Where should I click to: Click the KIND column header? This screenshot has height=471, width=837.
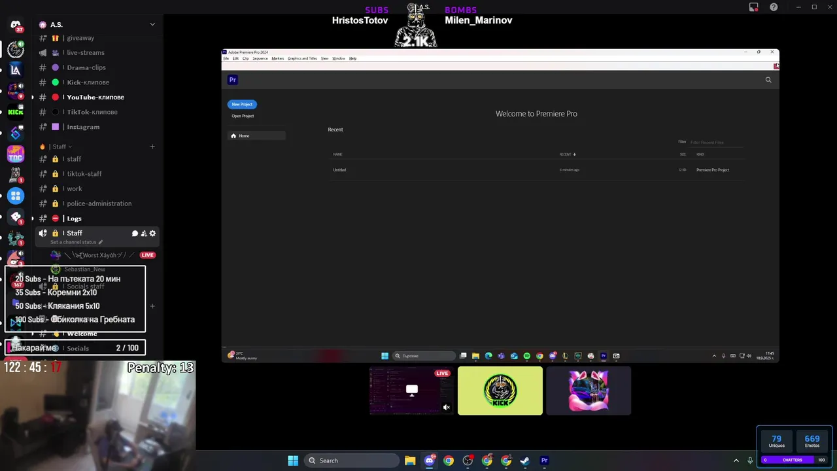click(x=700, y=154)
